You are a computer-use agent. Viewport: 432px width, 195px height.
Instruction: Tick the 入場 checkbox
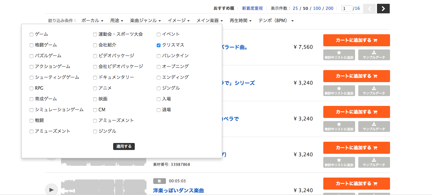pyautogui.click(x=159, y=99)
